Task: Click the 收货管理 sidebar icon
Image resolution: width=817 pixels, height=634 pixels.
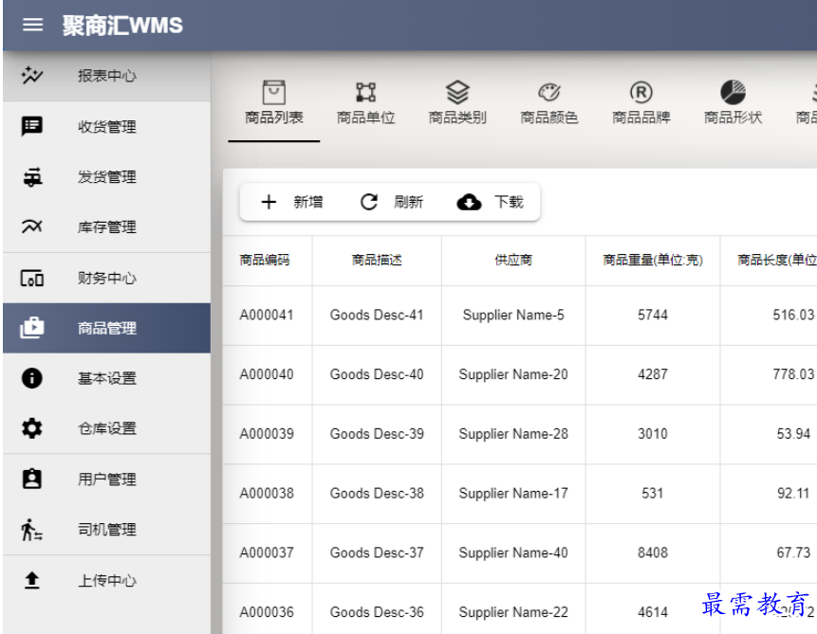Action: (33, 126)
